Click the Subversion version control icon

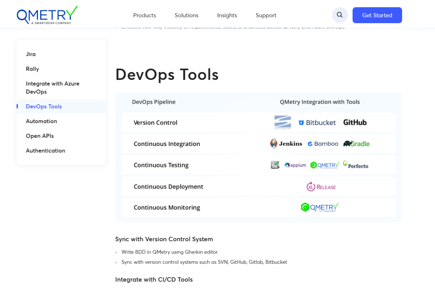[x=282, y=123]
